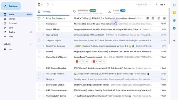The image size is (178, 100).
Task: Star the PHP Classes Newclas. email
Action: (x=43, y=68)
